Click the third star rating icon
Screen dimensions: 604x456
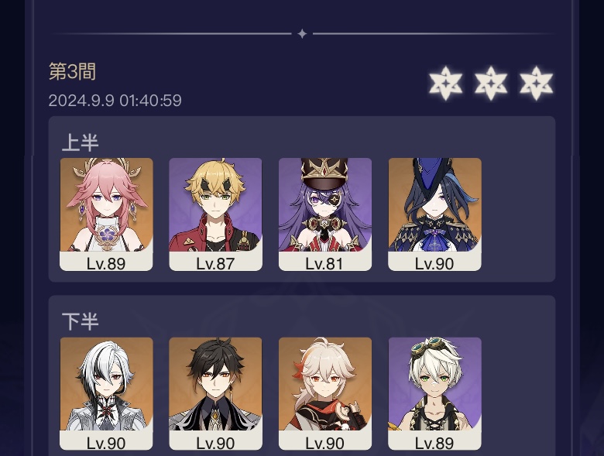pos(536,83)
